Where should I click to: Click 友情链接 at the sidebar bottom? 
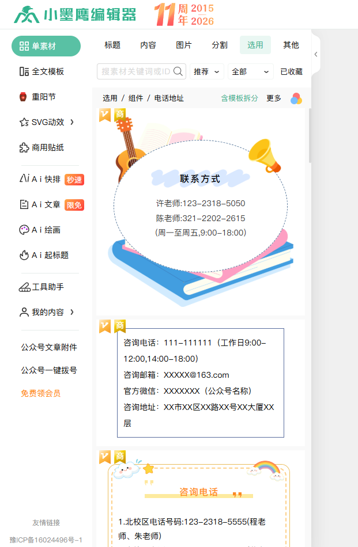[x=46, y=523]
